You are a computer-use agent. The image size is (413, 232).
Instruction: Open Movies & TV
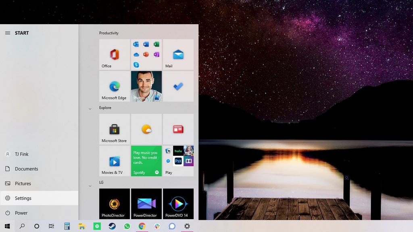click(x=114, y=161)
